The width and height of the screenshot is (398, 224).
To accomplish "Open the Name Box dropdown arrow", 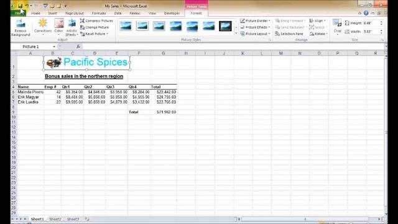I will pyautogui.click(x=54, y=47).
